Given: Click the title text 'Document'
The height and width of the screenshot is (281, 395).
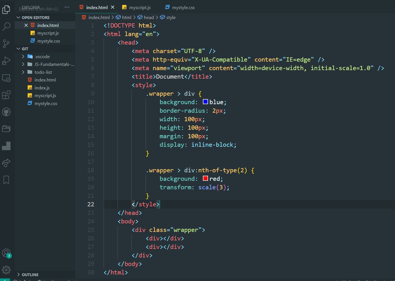Looking at the screenshot, I should pyautogui.click(x=170, y=77).
